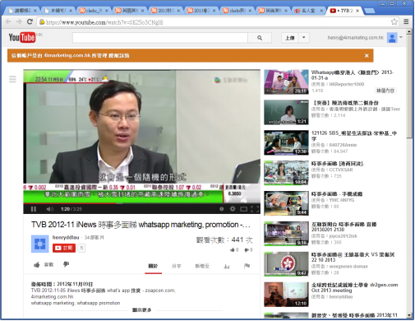The width and height of the screenshot is (415, 321).
Task: Report the video with flag icon
Action: tap(247, 266)
